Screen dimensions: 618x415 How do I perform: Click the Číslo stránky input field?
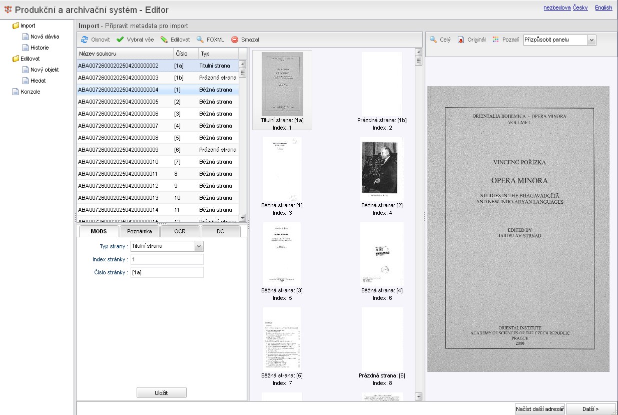pos(167,272)
